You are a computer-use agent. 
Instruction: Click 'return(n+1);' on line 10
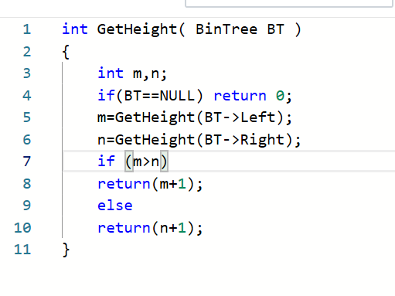point(150,228)
